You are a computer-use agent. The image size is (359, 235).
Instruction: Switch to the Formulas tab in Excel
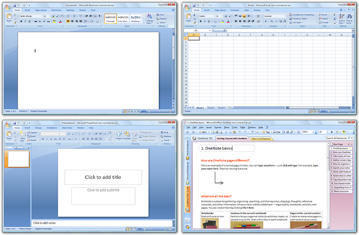[x=235, y=10]
